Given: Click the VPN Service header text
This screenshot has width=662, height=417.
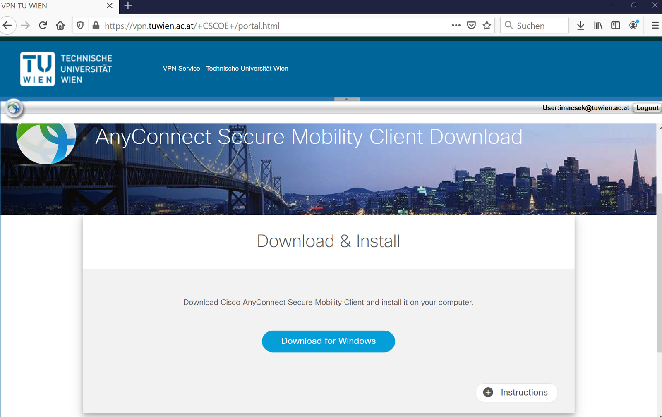Looking at the screenshot, I should coord(225,69).
